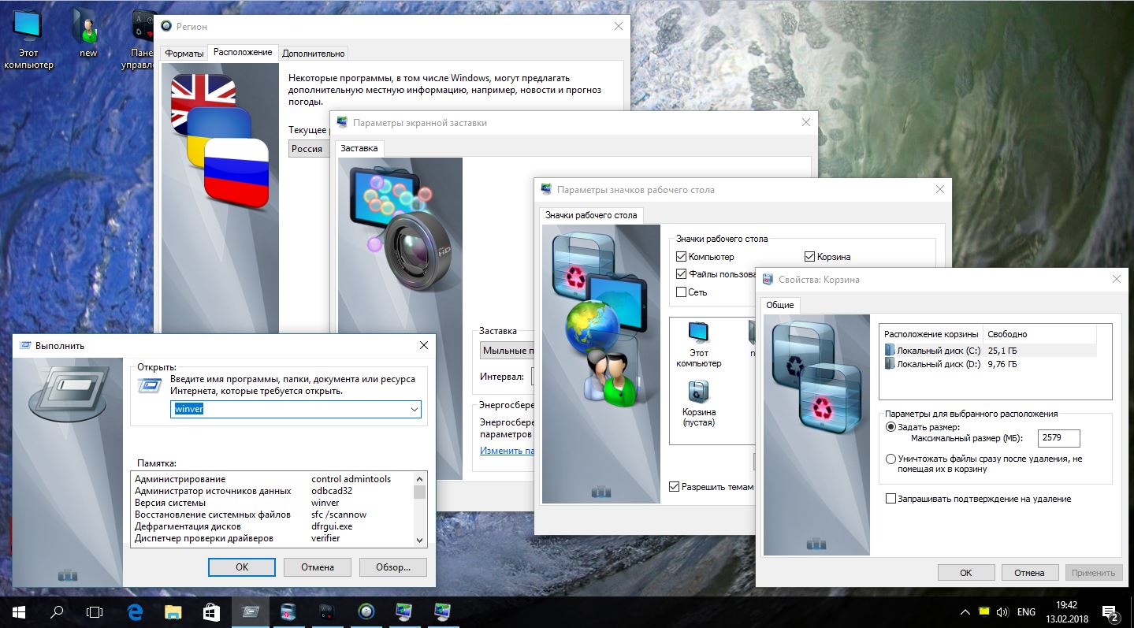The width and height of the screenshot is (1134, 628).
Task: Uncheck the 'Компьютер' desktop icon checkbox
Action: (x=681, y=256)
